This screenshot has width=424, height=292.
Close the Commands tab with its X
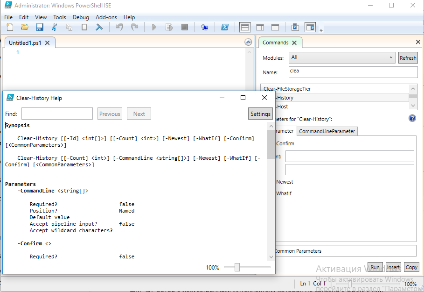[x=294, y=43]
